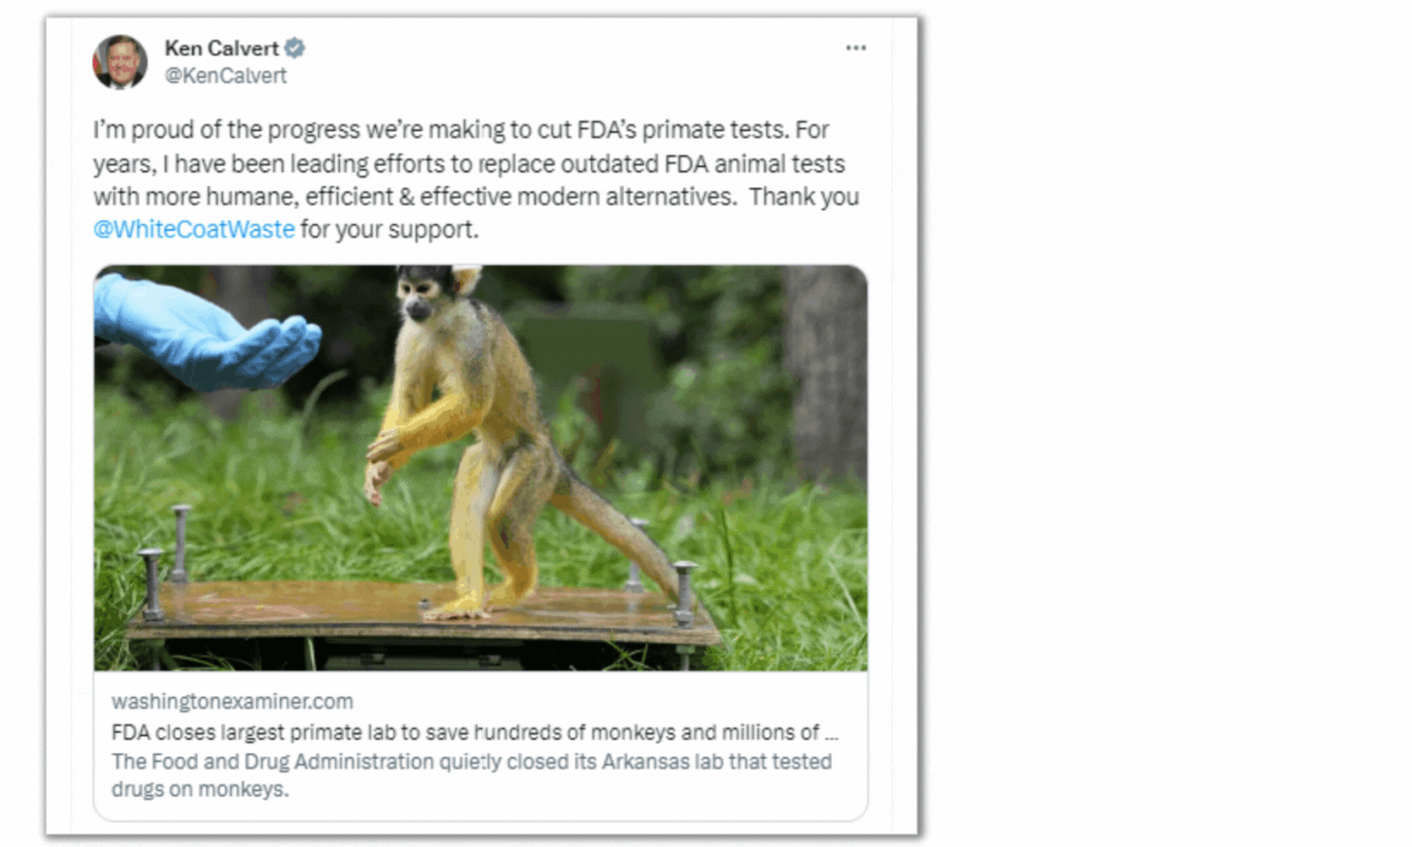Screen dimensions: 1412x847
Task: Click the ellipsis ending the article headline
Action: (x=830, y=732)
